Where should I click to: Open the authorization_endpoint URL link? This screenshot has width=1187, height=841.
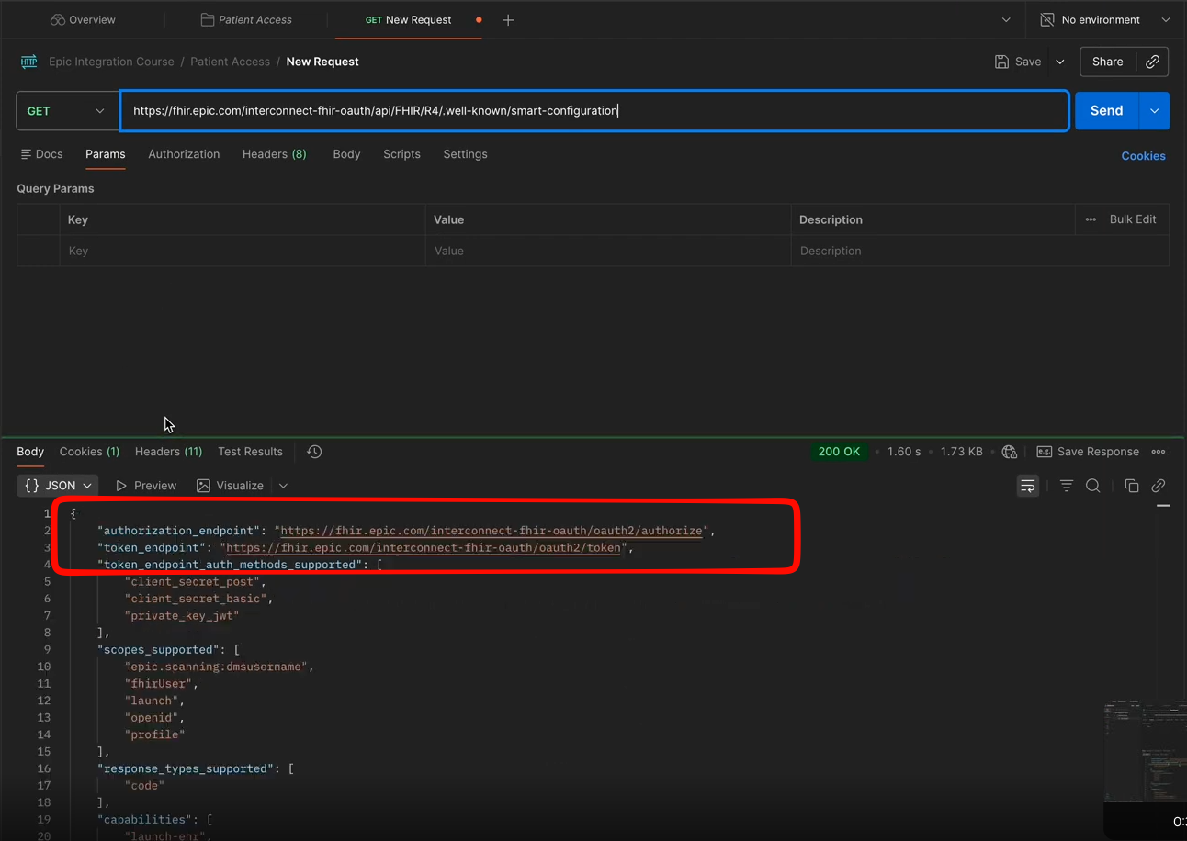point(492,531)
